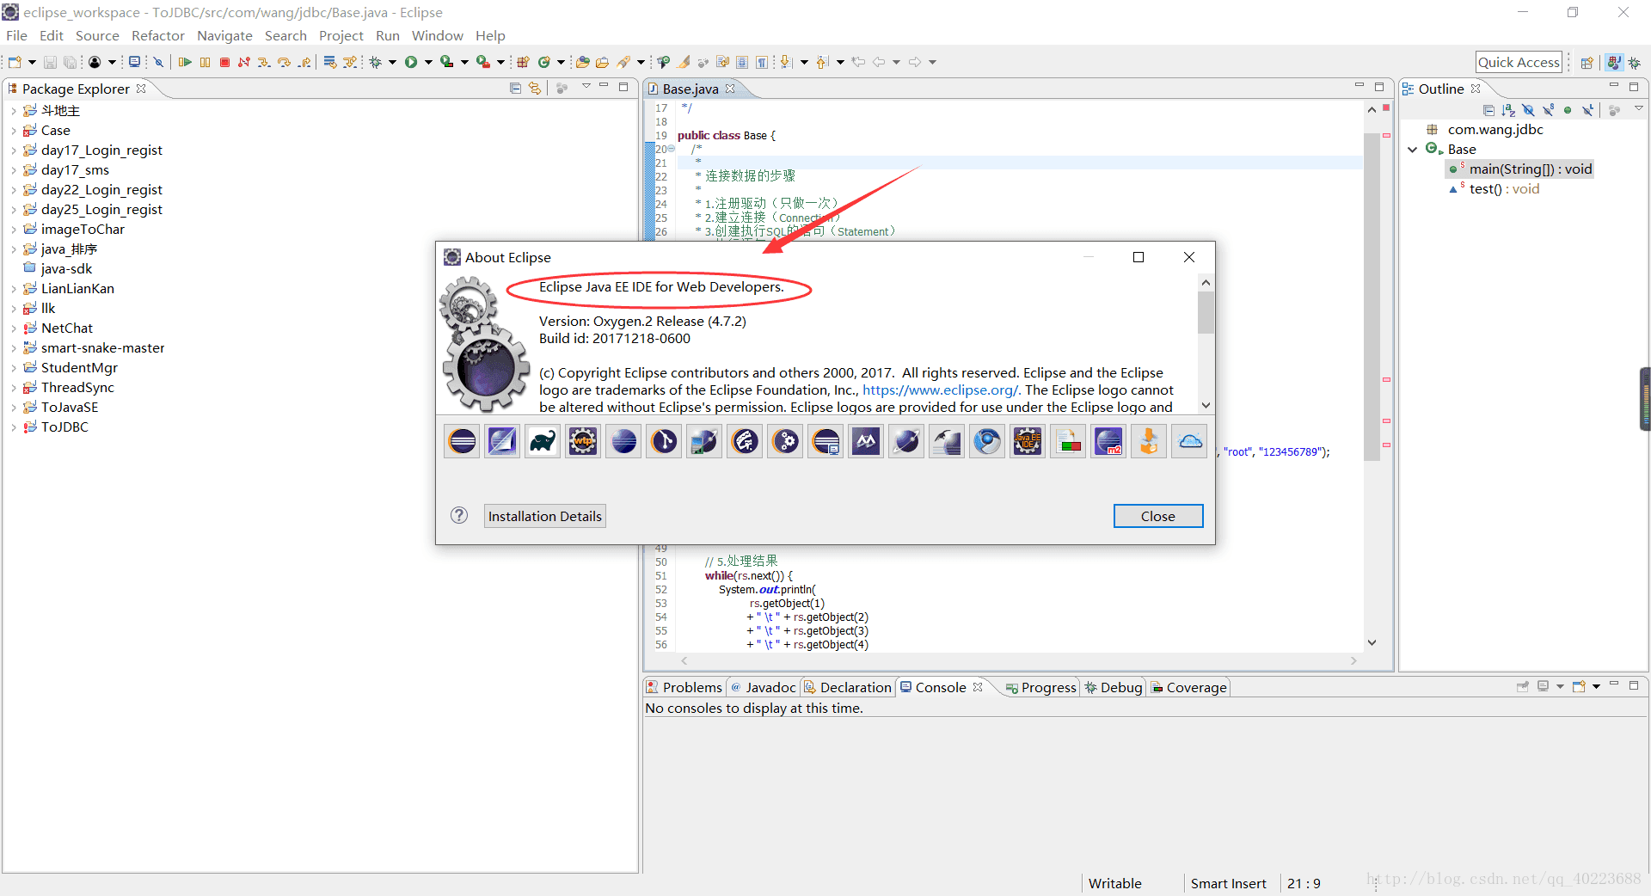The image size is (1651, 896).
Task: Toggle Hide Local Types in Outline
Action: (x=1587, y=110)
